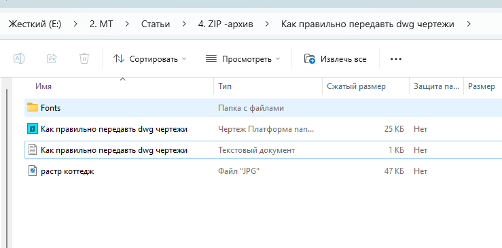Image resolution: width=502 pixels, height=248 pixels.
Task: Open the Сортировать sort menu
Action: [x=149, y=59]
